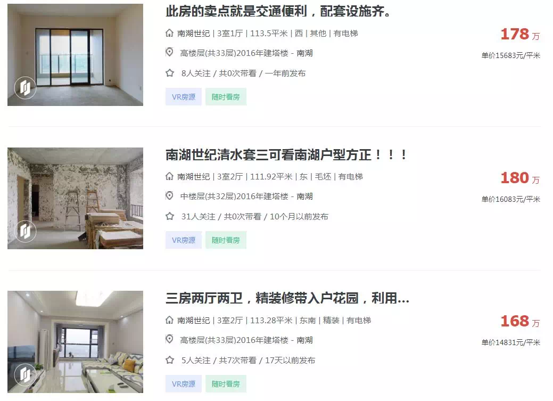Open VR icon on the unfinished room photo

tap(25, 231)
